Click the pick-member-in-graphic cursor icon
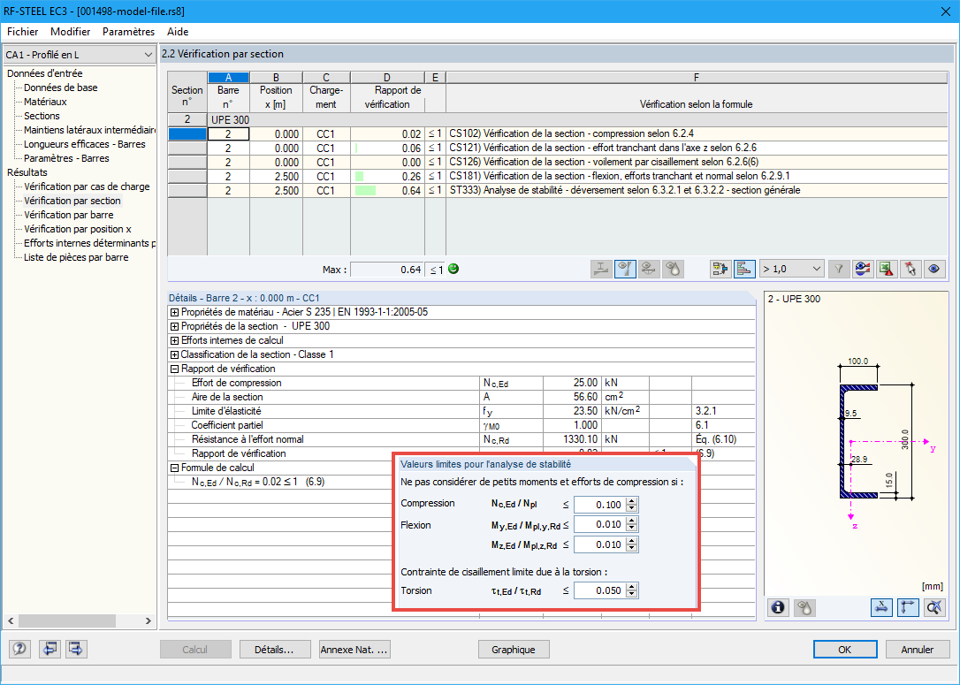The width and height of the screenshot is (960, 685). (910, 269)
